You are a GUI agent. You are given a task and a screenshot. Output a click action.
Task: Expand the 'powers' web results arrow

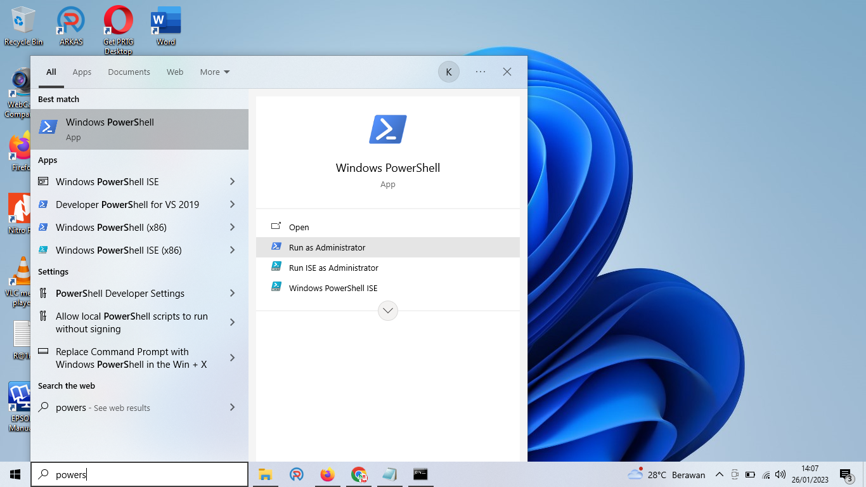(233, 407)
